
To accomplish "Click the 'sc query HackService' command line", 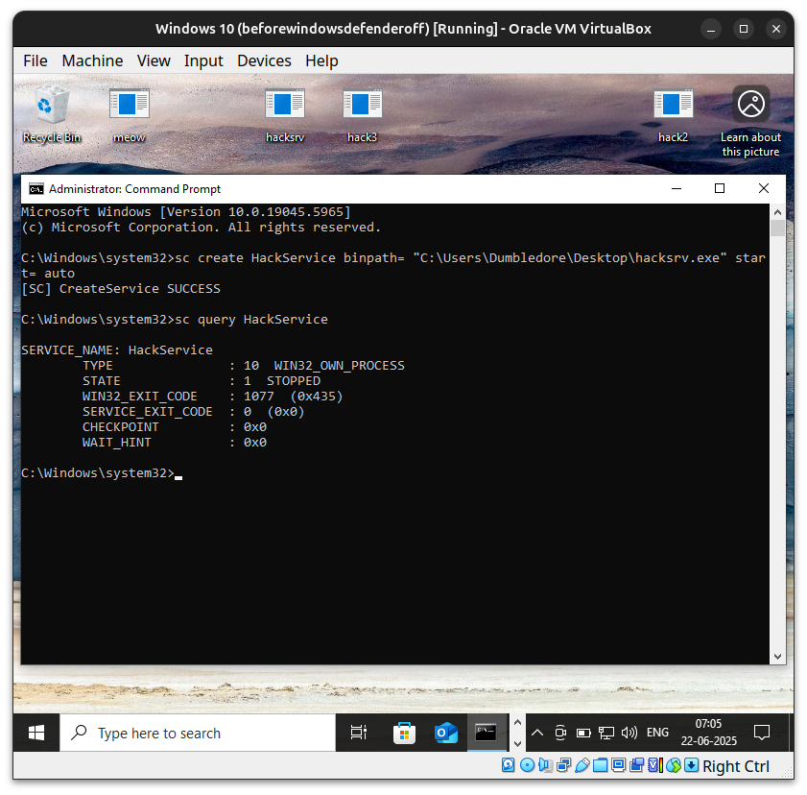I will click(x=251, y=320).
